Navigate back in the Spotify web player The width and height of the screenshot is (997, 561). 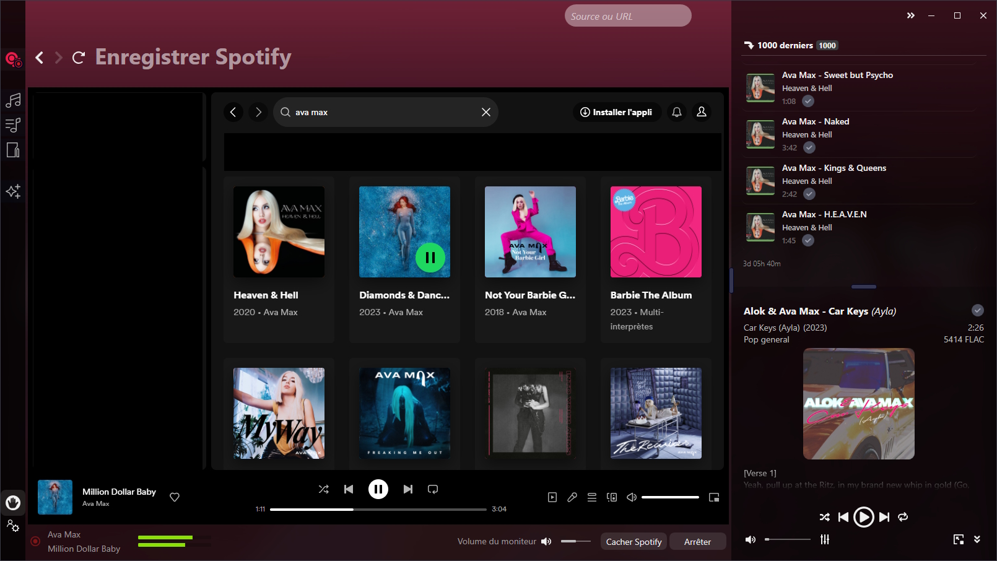pyautogui.click(x=233, y=112)
